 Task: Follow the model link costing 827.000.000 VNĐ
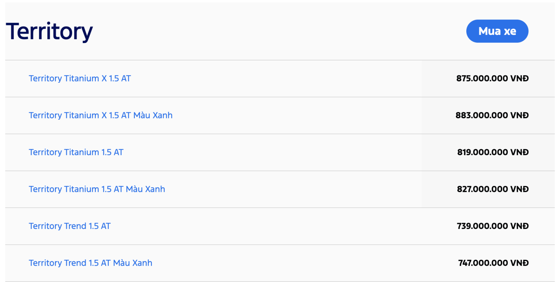point(97,189)
